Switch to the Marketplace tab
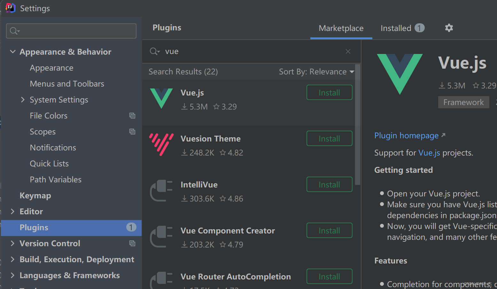 coord(341,28)
